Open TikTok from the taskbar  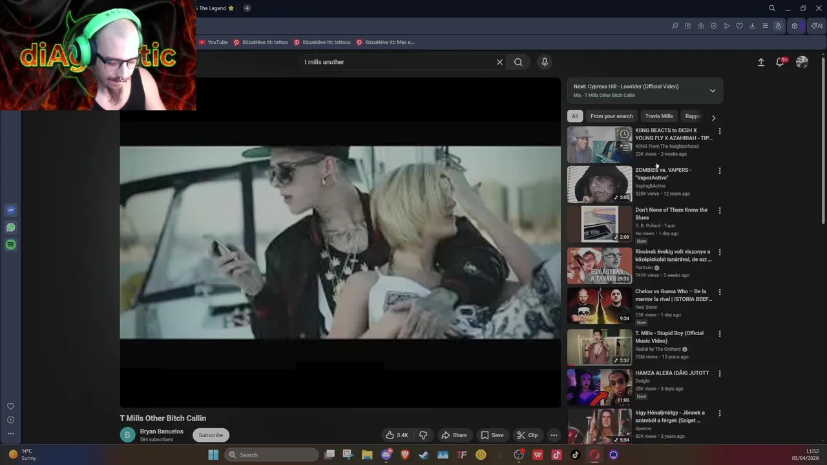point(575,455)
